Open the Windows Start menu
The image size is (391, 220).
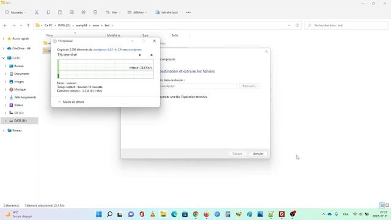(x=99, y=215)
